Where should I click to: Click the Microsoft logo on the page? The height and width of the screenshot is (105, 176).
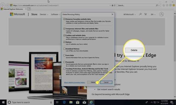coord(17,14)
